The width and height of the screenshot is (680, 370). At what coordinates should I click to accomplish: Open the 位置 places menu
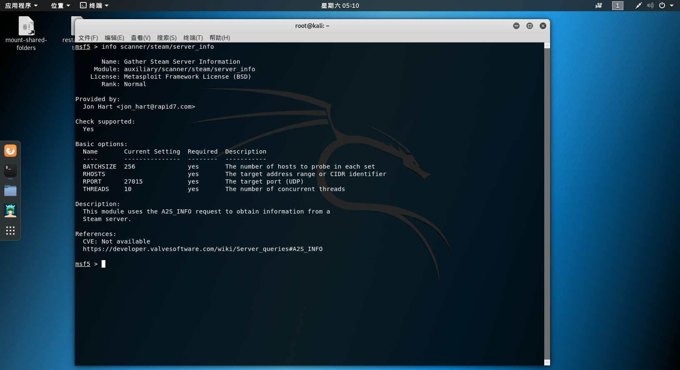coord(60,5)
